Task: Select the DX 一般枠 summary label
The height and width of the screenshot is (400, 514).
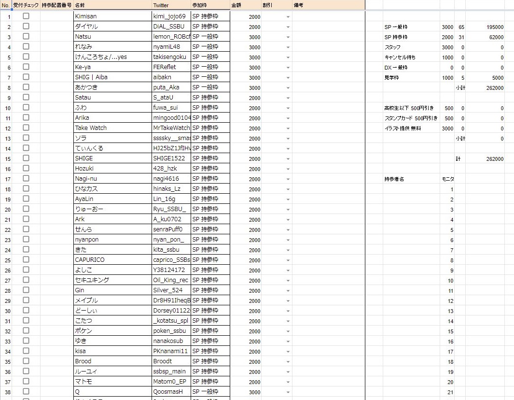Action: click(396, 68)
